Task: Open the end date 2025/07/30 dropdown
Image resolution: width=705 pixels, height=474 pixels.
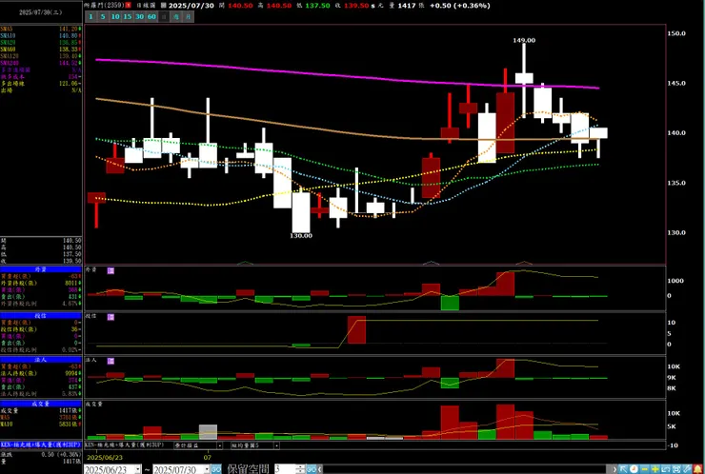Action: click(x=208, y=469)
